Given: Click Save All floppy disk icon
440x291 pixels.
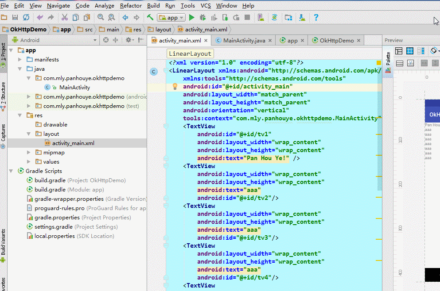Looking at the screenshot, I should pos(15,18).
